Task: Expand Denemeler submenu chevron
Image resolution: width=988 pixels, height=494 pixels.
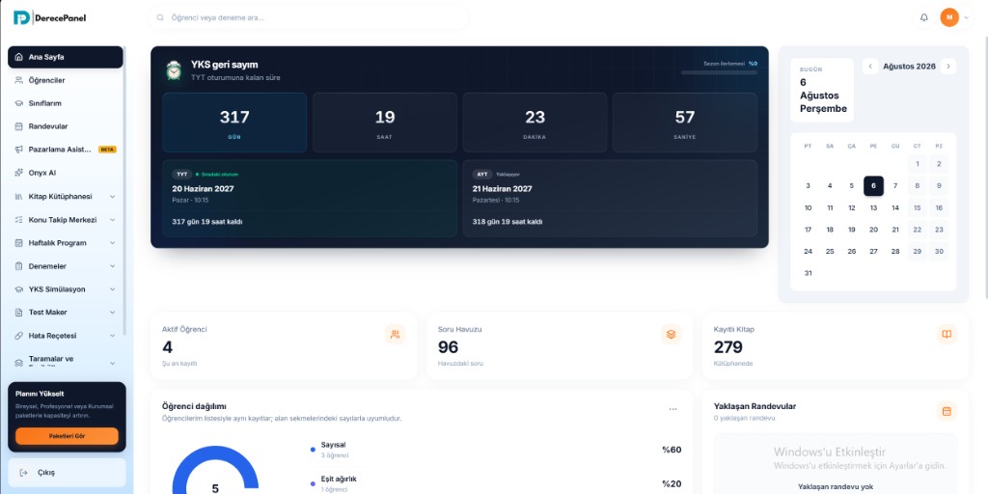Action: (112, 266)
